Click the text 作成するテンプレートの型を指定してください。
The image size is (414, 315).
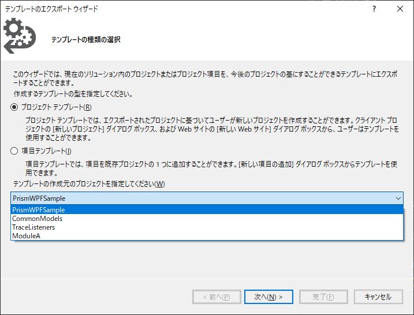[73, 94]
